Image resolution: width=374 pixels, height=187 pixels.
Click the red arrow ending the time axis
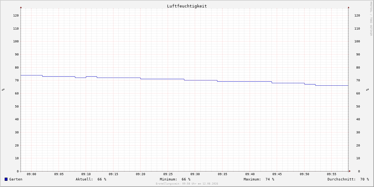click(350, 171)
